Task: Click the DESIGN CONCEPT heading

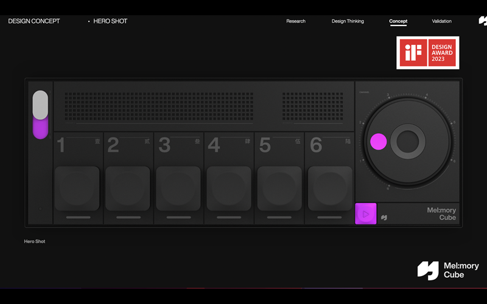Action: click(34, 21)
